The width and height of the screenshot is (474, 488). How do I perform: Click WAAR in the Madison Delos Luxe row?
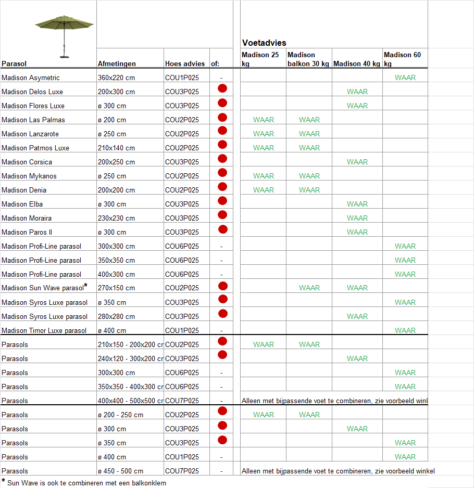pos(357,92)
